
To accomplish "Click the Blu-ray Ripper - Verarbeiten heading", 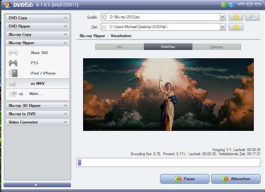I will (105, 36).
